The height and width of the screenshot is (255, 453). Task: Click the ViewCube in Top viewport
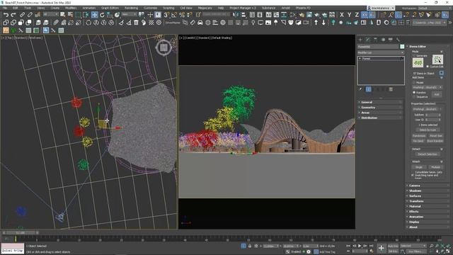tap(164, 47)
